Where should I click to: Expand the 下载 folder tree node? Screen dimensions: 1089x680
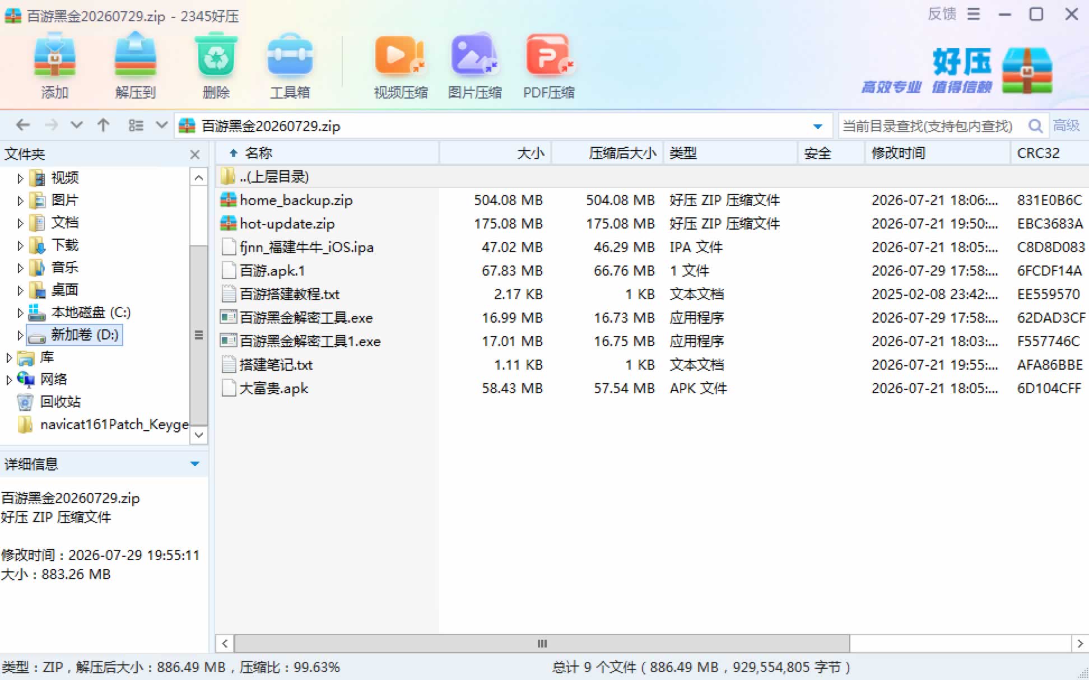[x=20, y=245]
